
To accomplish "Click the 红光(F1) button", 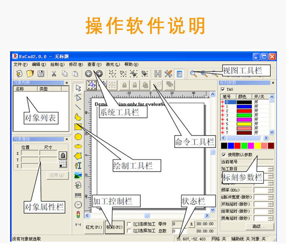I will coord(94,227).
